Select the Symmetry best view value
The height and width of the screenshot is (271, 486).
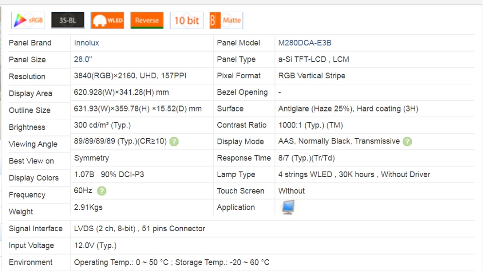(91, 158)
